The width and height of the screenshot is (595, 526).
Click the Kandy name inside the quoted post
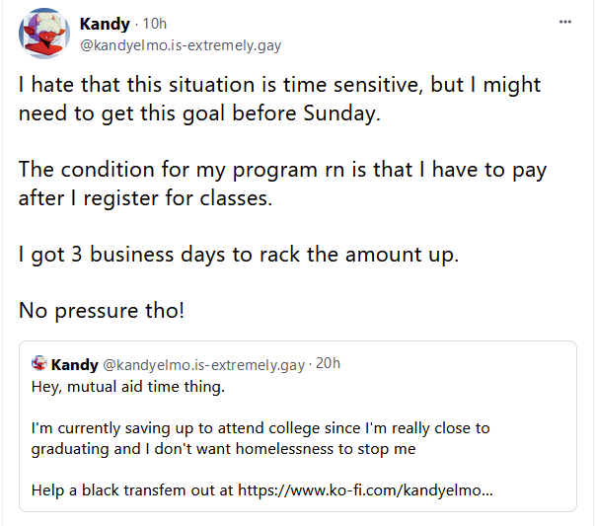pos(75,365)
